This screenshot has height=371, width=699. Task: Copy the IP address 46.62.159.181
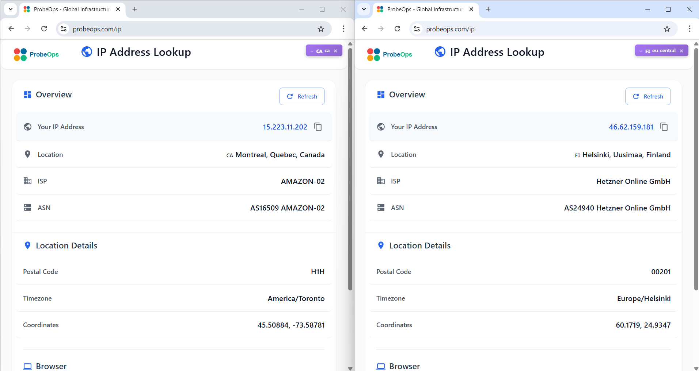(x=664, y=127)
